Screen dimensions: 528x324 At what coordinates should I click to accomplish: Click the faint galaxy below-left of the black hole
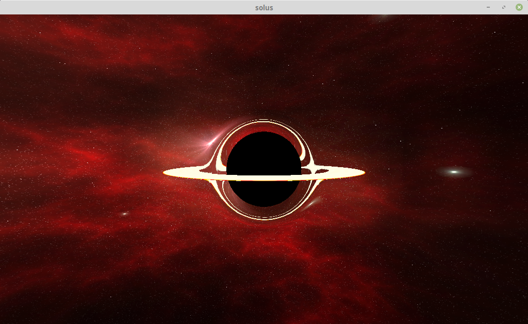click(x=125, y=214)
